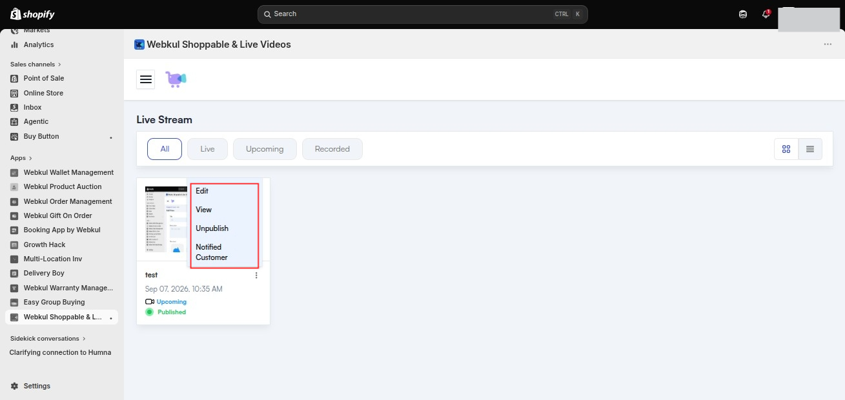Expand Sidekick conversations section
Screen dimensions: 845x400
coord(48,339)
